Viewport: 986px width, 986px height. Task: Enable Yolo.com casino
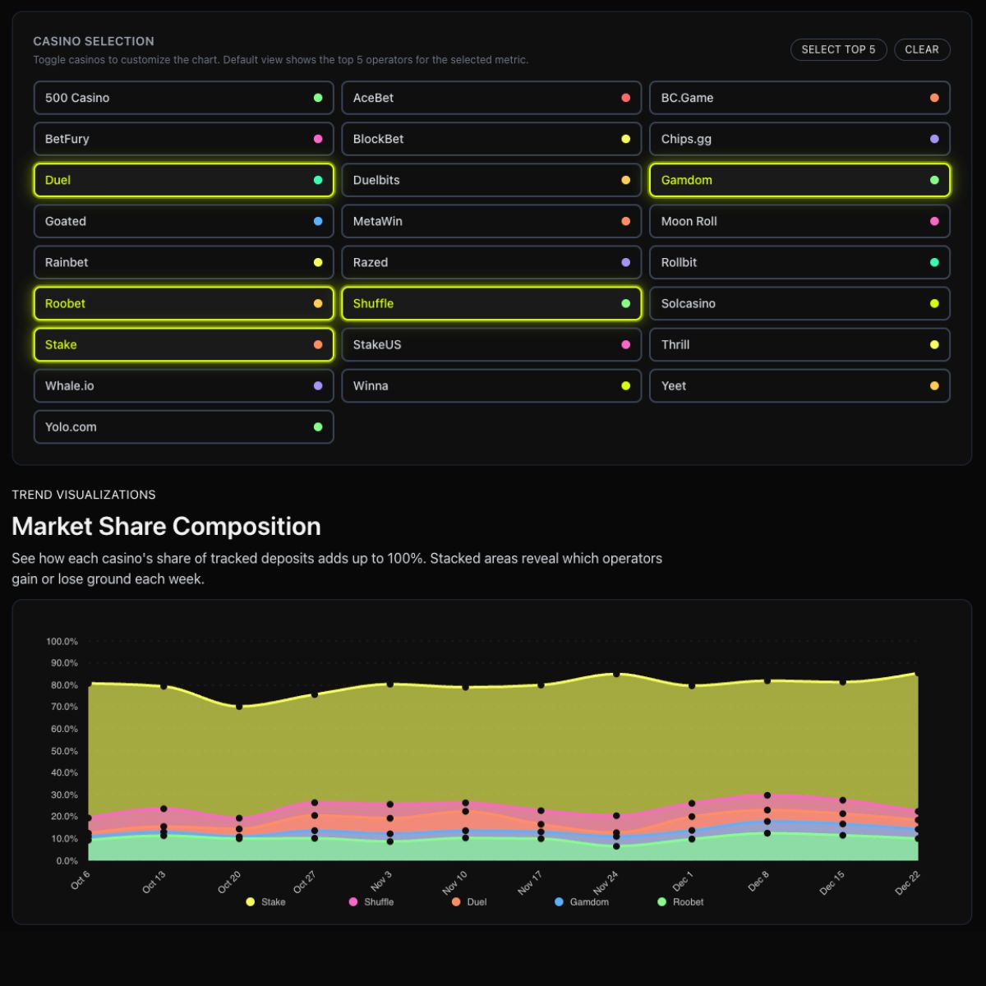[x=183, y=426]
